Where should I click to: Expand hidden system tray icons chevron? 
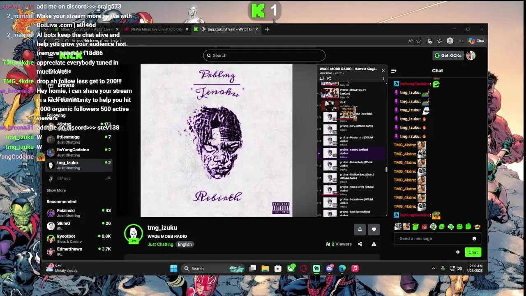[434, 268]
